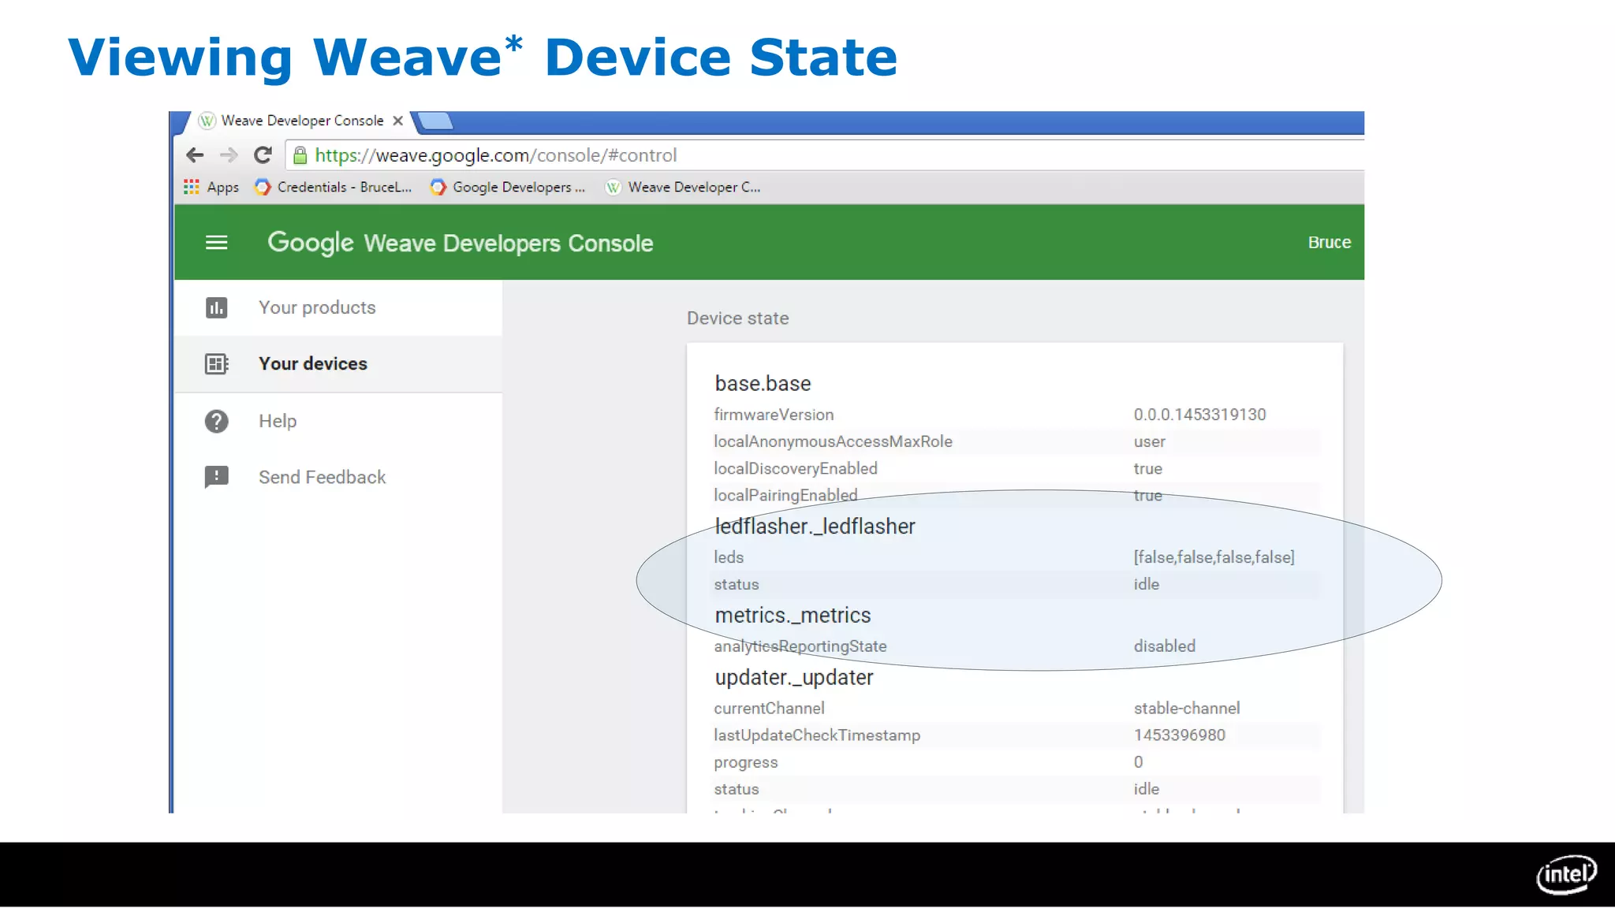Image resolution: width=1615 pixels, height=908 pixels.
Task: Click the value user
Action: click(1149, 441)
